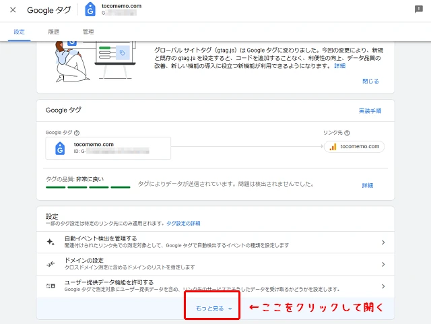Click the Google tag icon in header
Viewport: 431px width, 324px height.
tap(90, 9)
